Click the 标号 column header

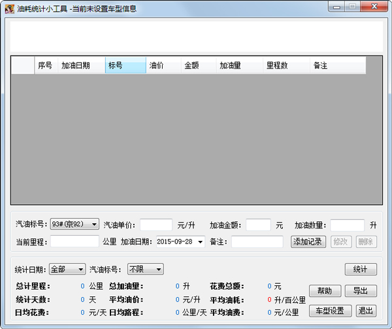[125, 65]
